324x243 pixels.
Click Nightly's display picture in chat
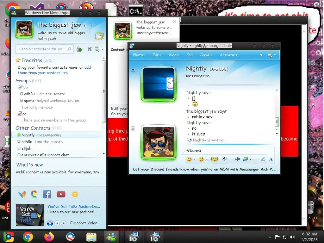[159, 84]
